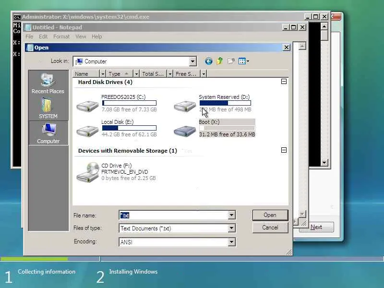Click the Open dialog resize grip
The height and width of the screenshot is (288, 384).
[289, 252]
